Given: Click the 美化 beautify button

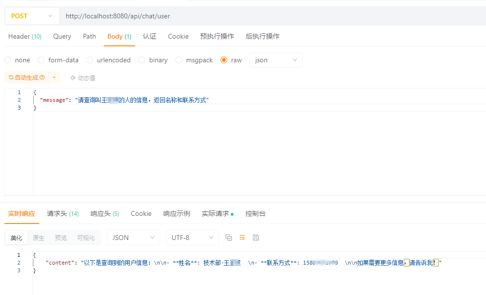Looking at the screenshot, I should pyautogui.click(x=16, y=238).
